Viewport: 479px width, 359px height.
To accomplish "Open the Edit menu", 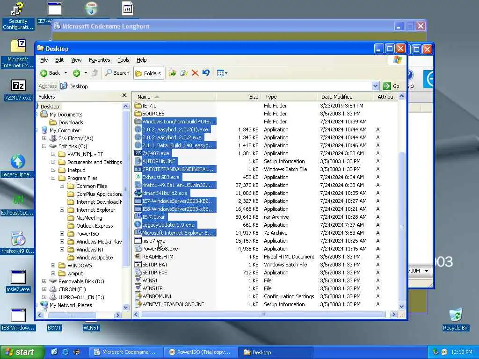I will pyautogui.click(x=59, y=60).
